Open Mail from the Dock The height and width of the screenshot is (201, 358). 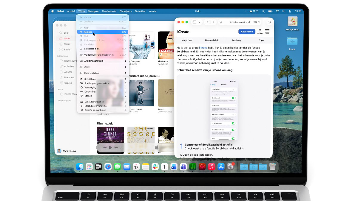127,167
